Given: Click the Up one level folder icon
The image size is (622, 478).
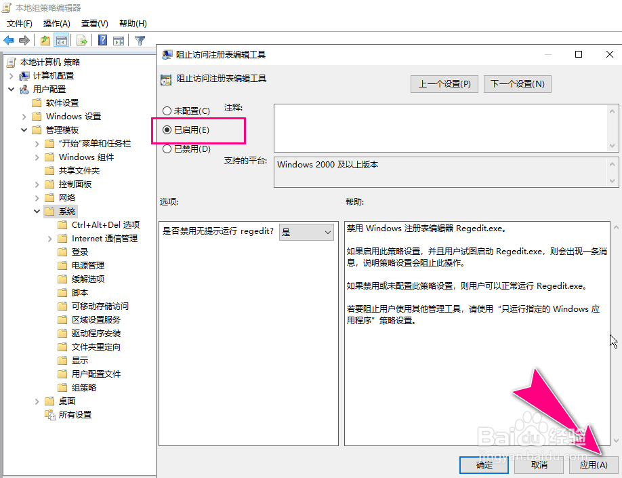Looking at the screenshot, I should tap(45, 40).
